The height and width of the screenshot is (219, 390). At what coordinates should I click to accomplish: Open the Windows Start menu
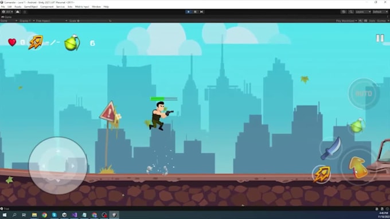5,215
